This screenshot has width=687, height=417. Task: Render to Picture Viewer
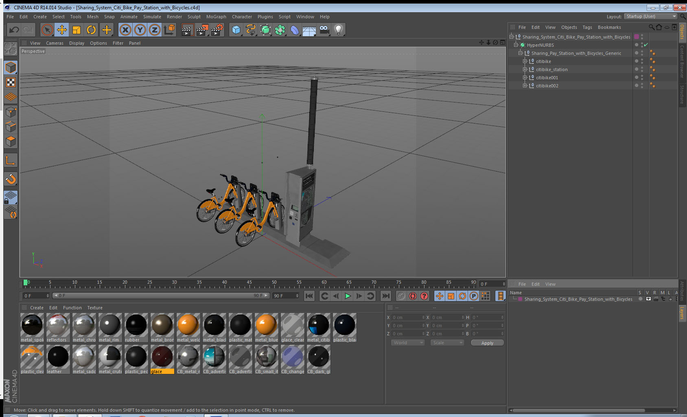[x=202, y=30]
